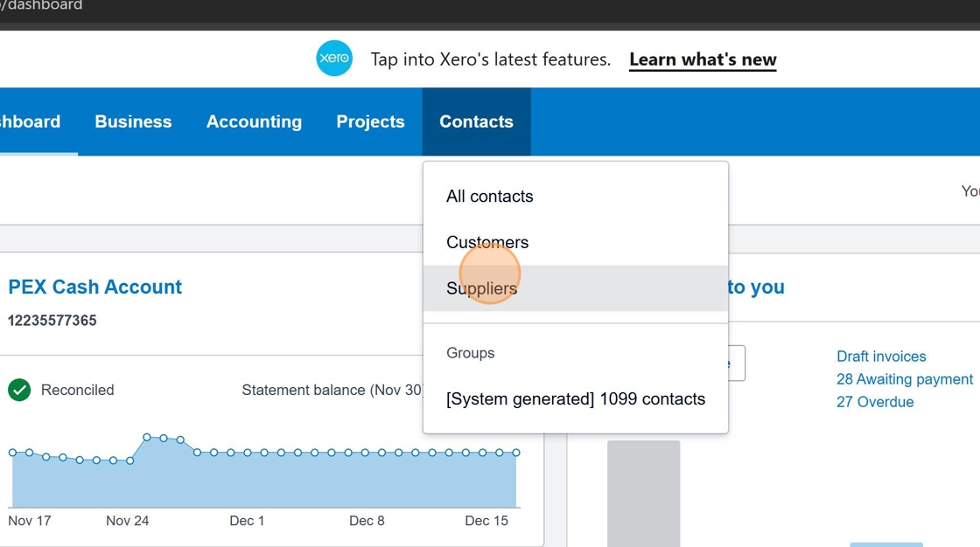Show the 27 Overdue invoices

click(874, 402)
